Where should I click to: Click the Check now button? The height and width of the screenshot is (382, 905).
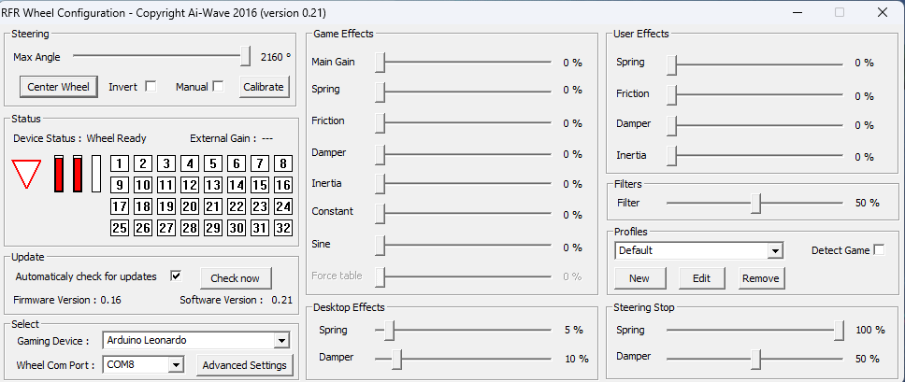pos(236,278)
